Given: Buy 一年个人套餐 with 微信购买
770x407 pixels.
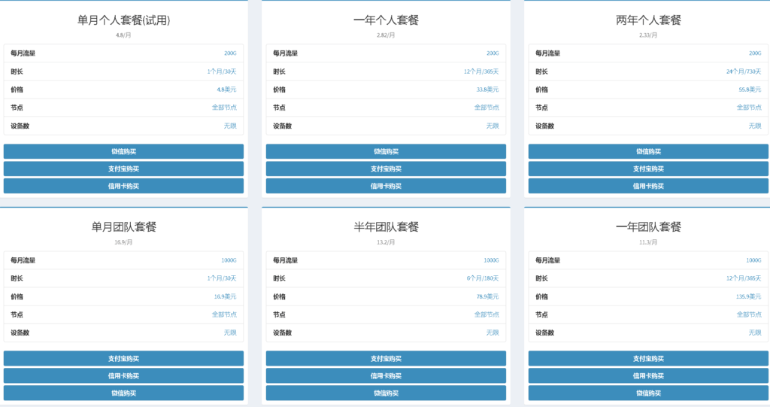Looking at the screenshot, I should pyautogui.click(x=386, y=151).
